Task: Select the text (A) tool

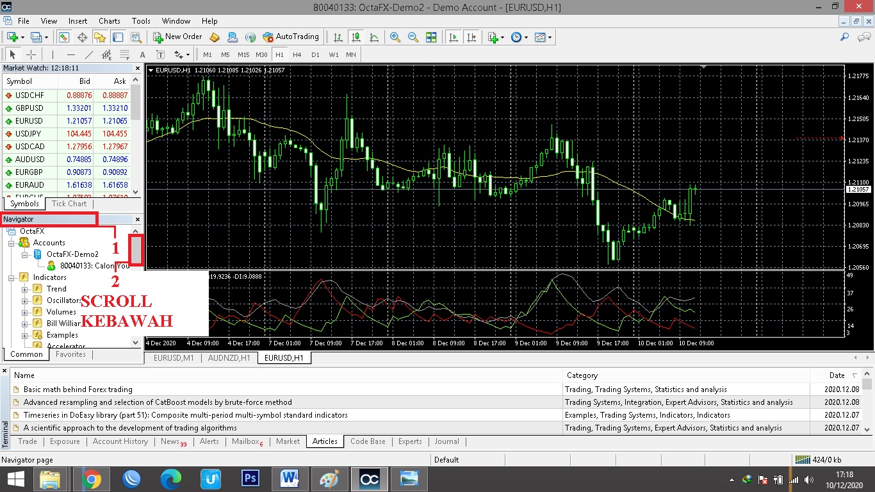Action: point(142,54)
